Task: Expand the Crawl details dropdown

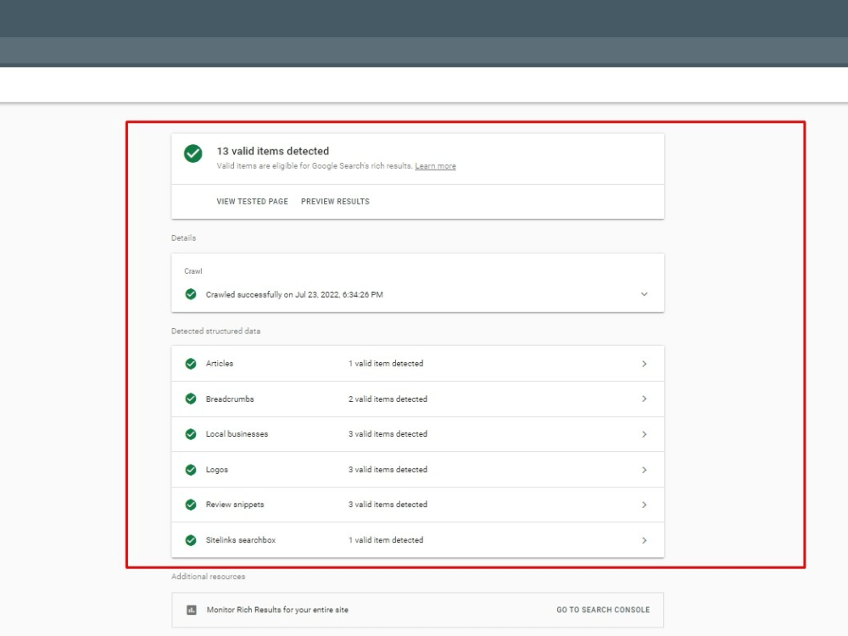Action: 644,294
